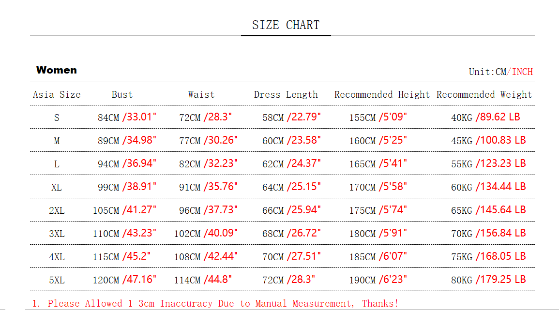
Task: Click the 175CM height for size 2XL
Action: pos(363,210)
